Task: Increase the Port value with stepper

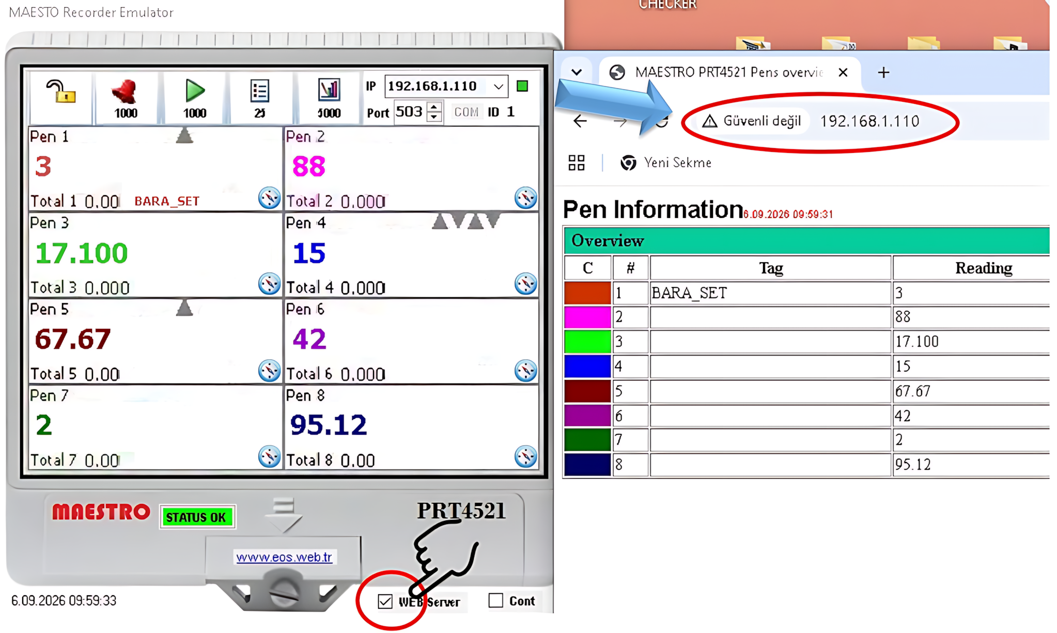Action: click(x=434, y=107)
